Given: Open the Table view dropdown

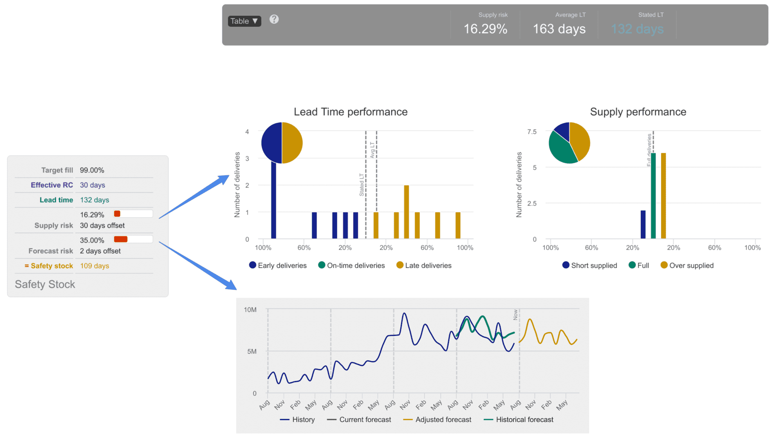Looking at the screenshot, I should pos(244,21).
